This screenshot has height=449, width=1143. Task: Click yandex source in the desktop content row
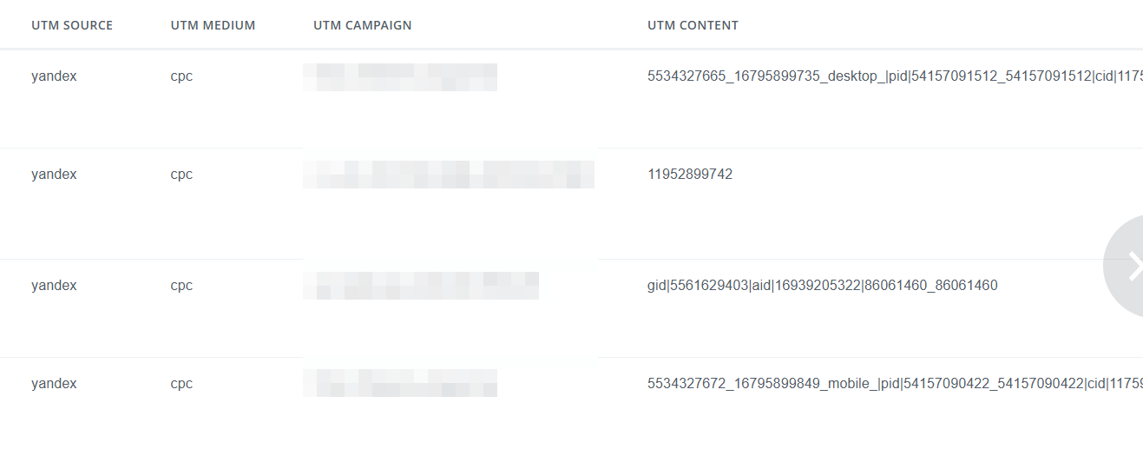pyautogui.click(x=54, y=76)
